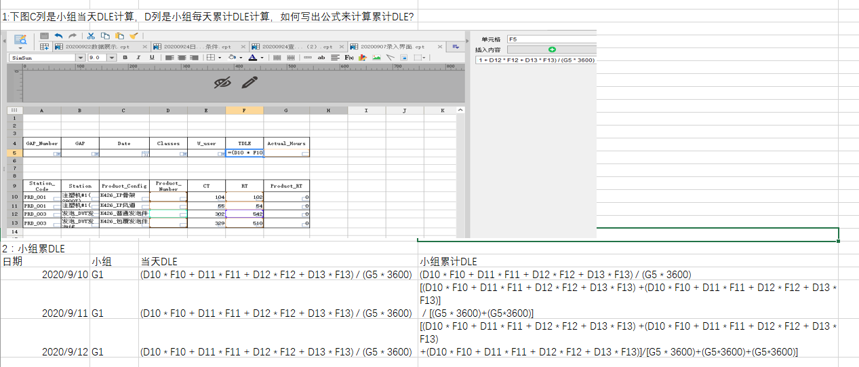
Task: Toggle bold formatting B
Action: pos(125,58)
